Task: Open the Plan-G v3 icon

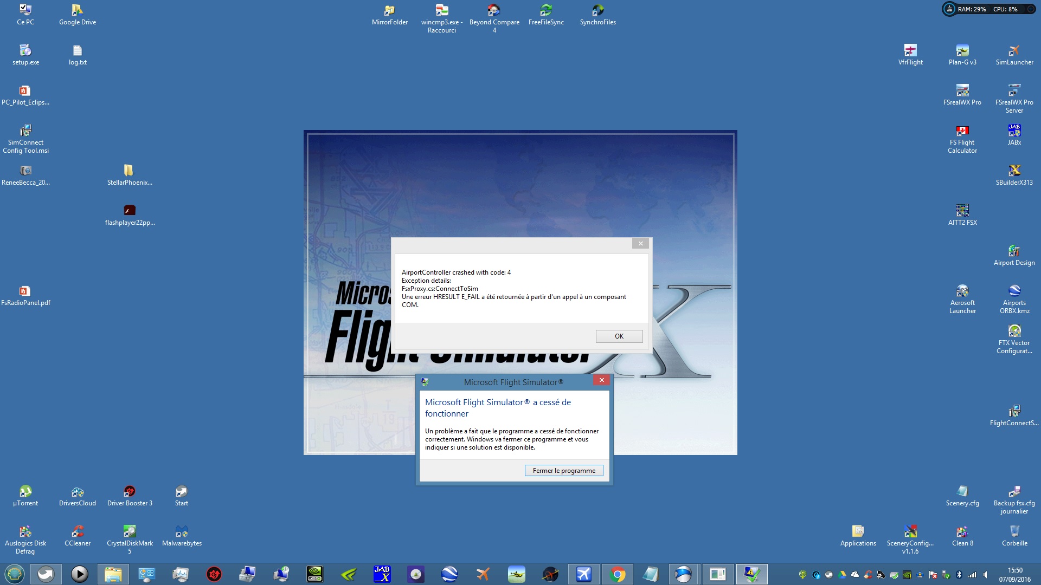Action: pyautogui.click(x=962, y=55)
